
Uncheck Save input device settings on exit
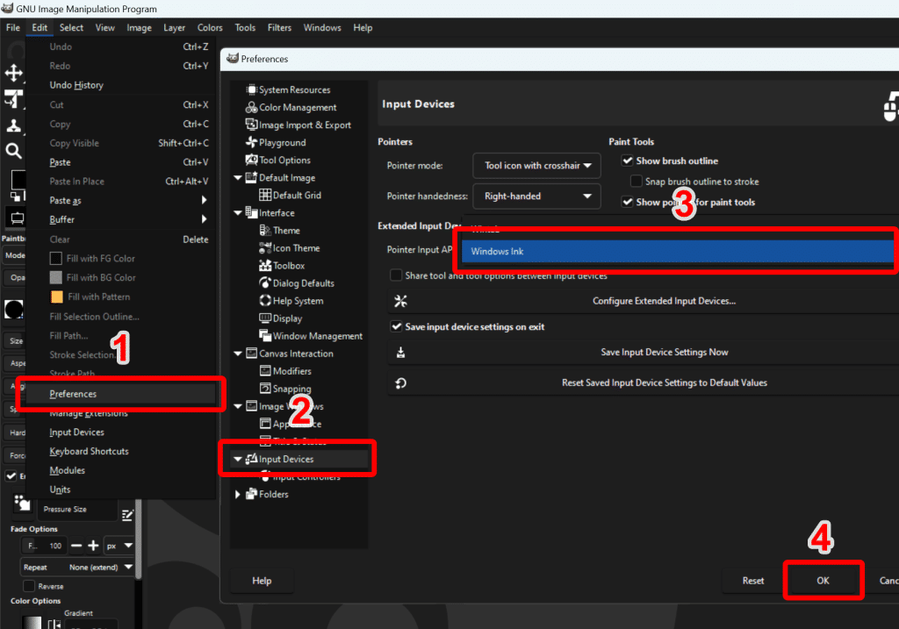[396, 326]
